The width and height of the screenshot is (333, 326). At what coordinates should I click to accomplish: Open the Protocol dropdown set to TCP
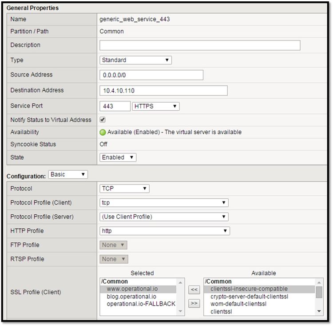click(x=124, y=189)
